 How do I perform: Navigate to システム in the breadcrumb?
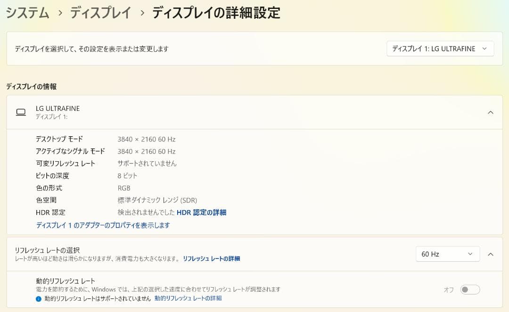click(x=27, y=13)
